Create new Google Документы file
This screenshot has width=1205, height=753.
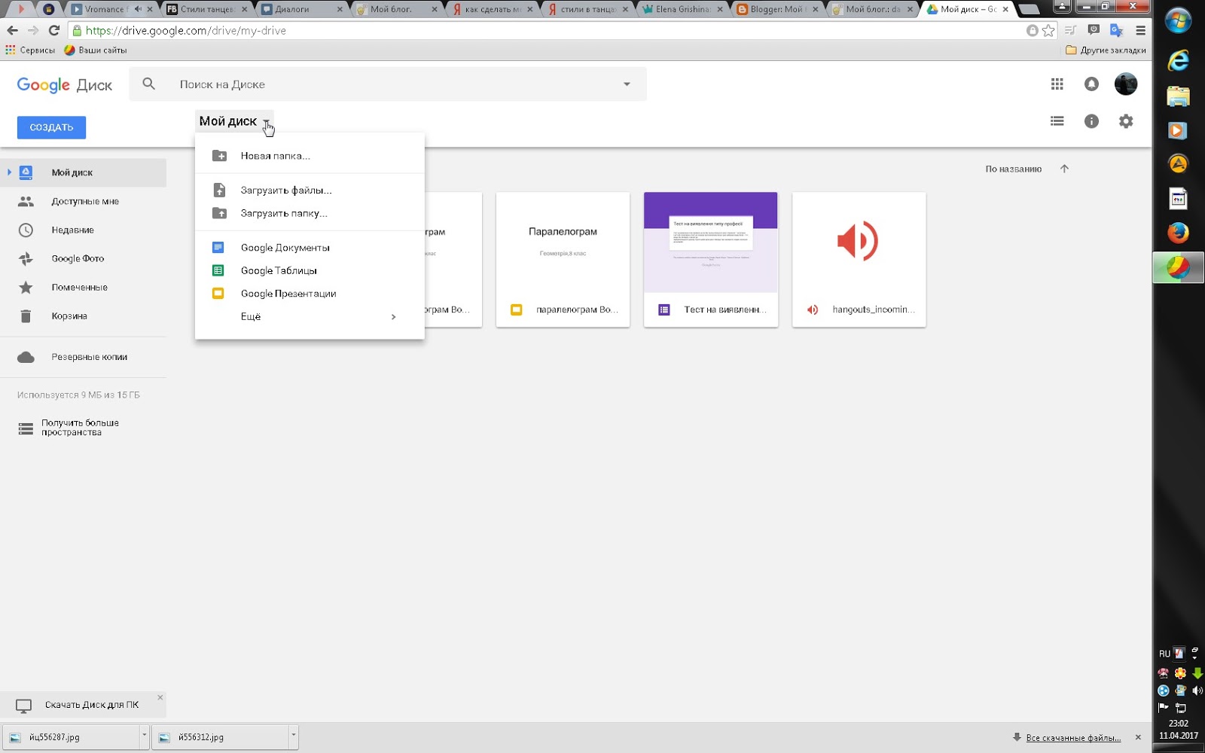310,248
